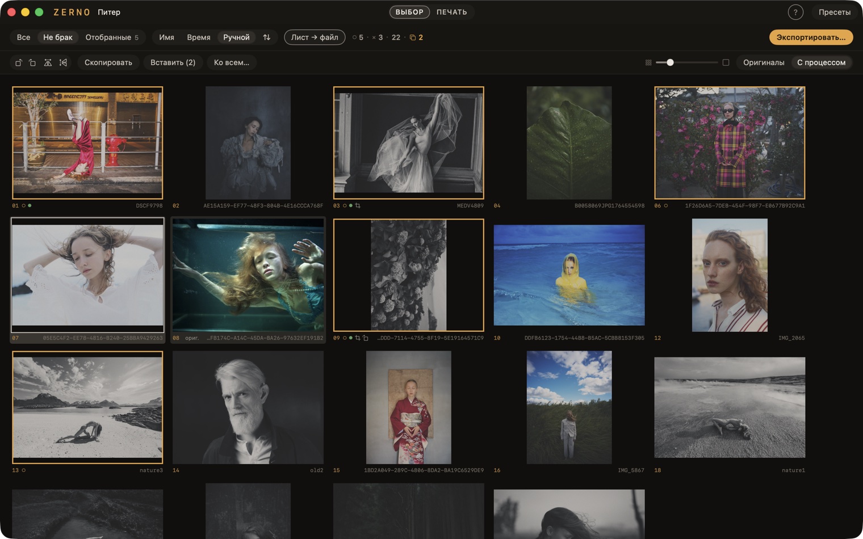
Task: Click crop icon under photo 03
Action: (358, 205)
